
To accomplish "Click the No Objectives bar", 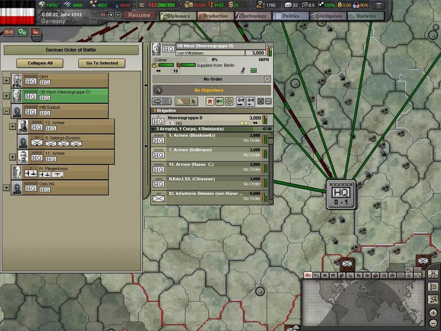I will click(212, 90).
